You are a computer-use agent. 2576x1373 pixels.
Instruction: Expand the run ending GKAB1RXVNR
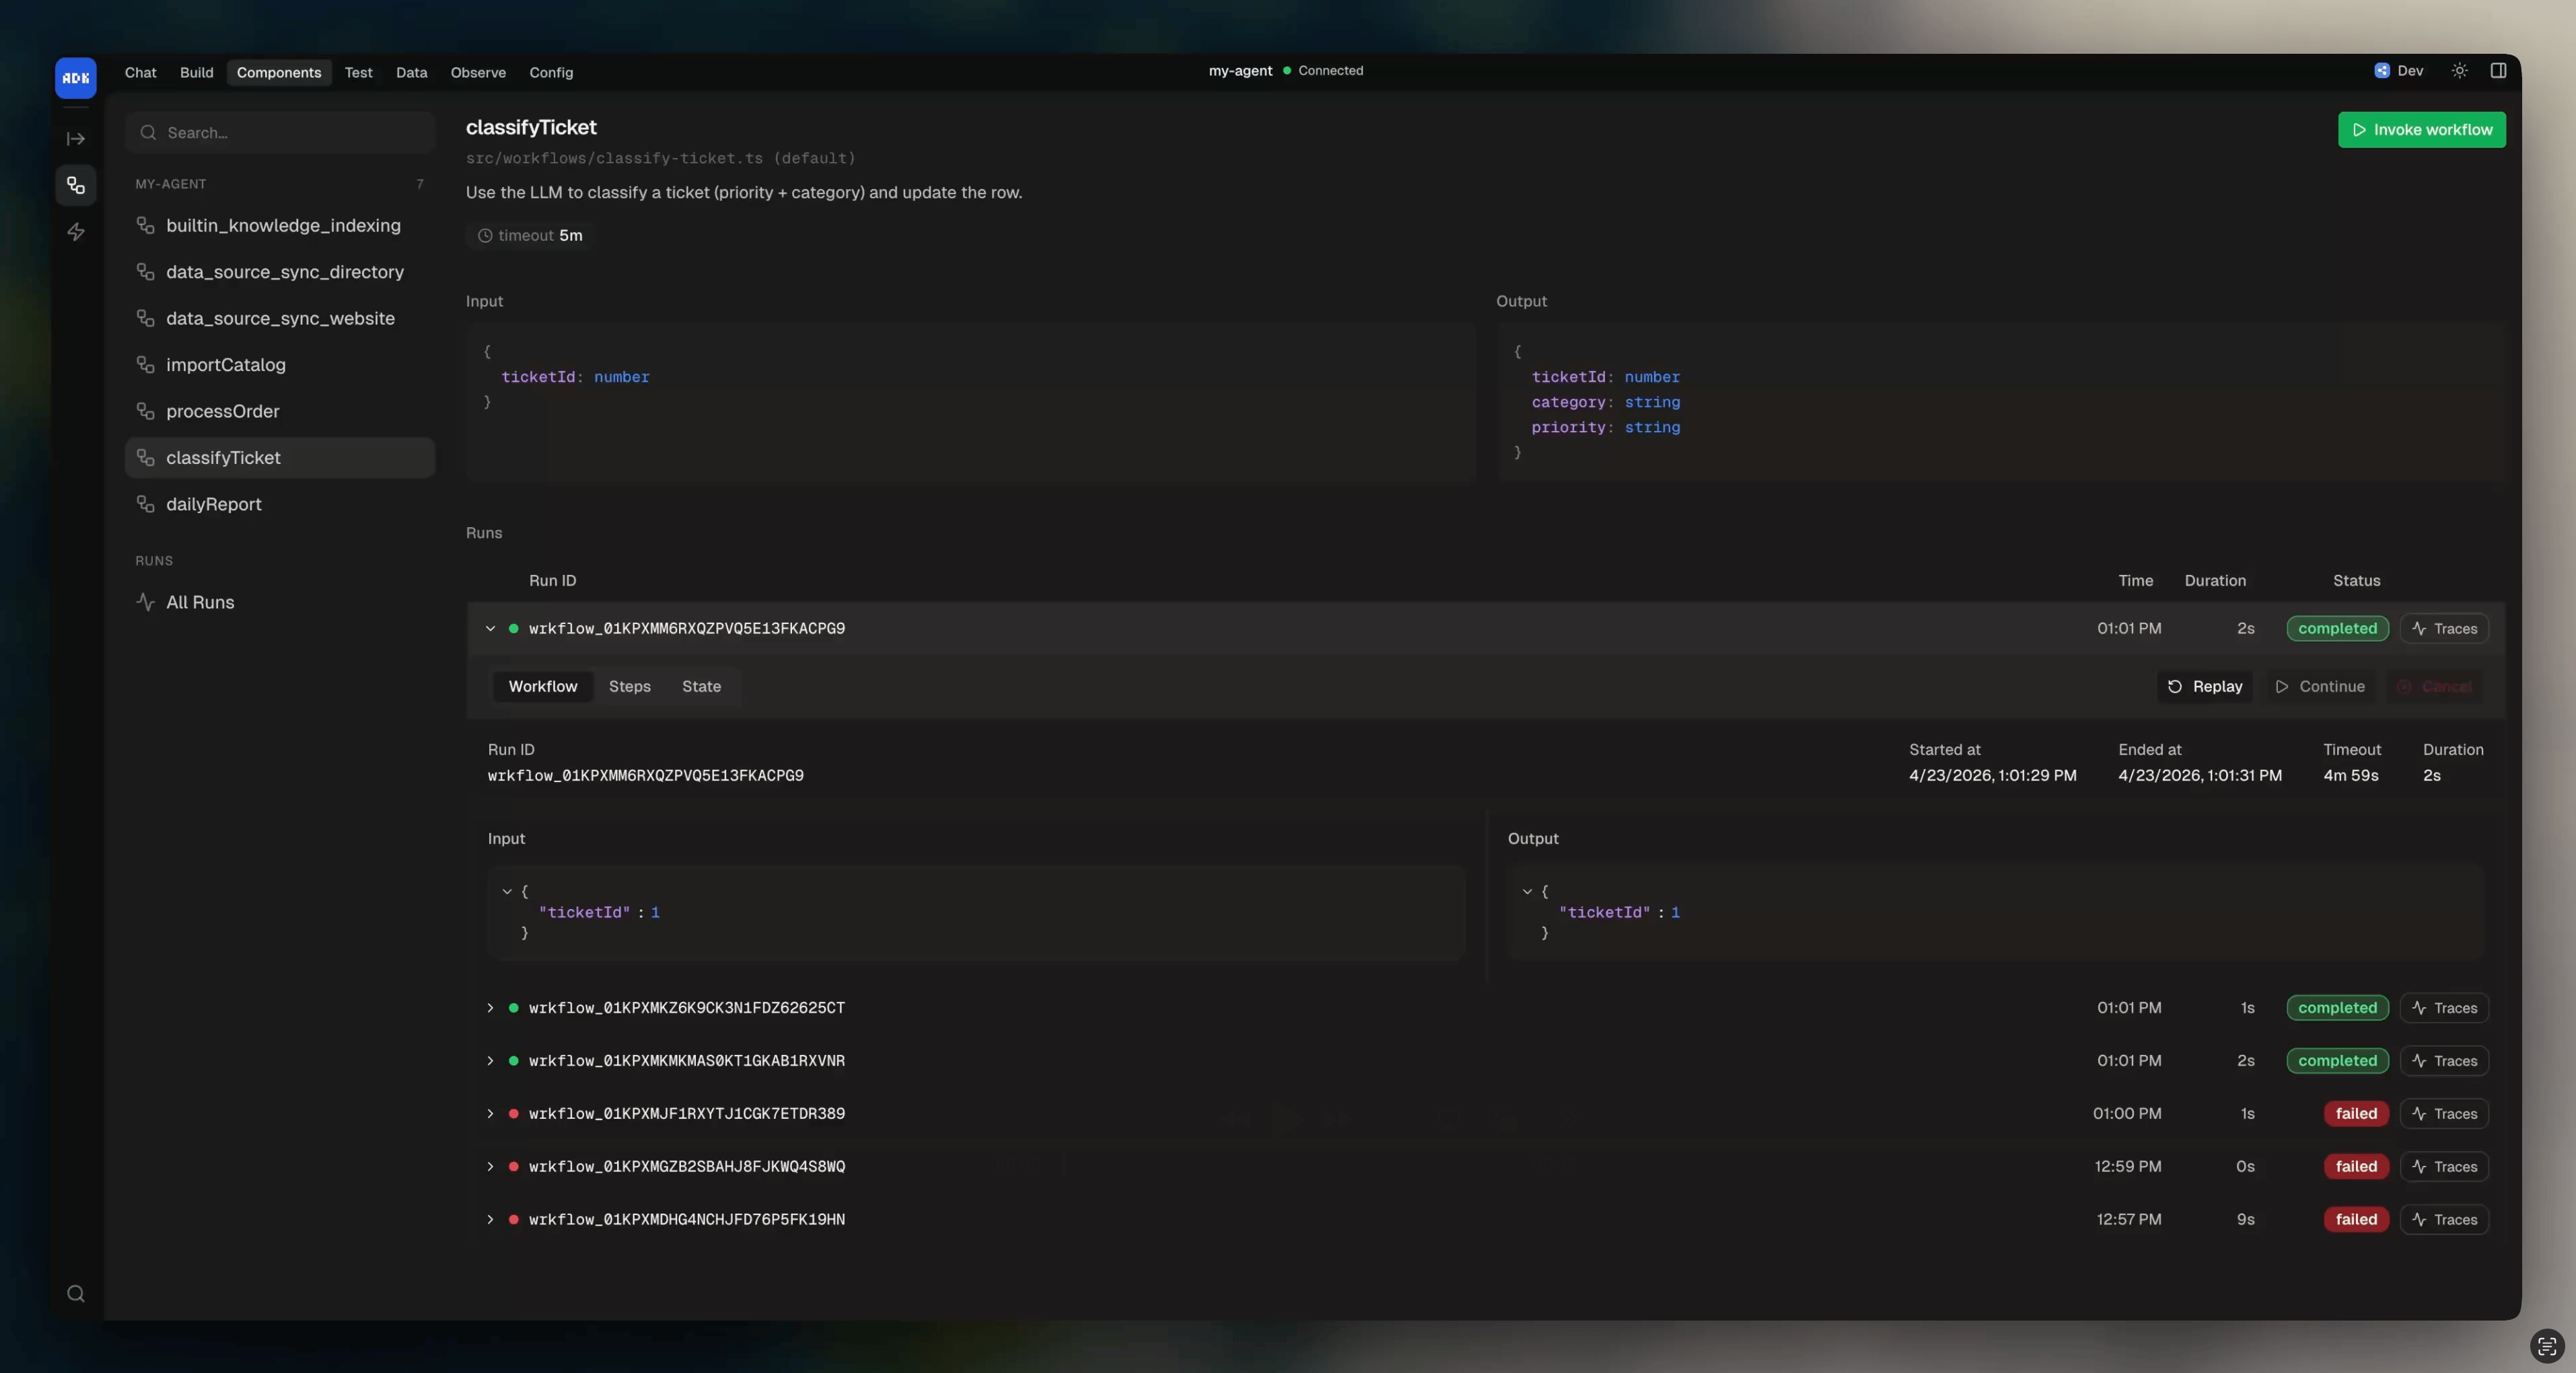pyautogui.click(x=490, y=1060)
